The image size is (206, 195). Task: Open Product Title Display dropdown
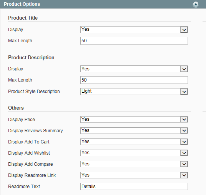pos(134,30)
